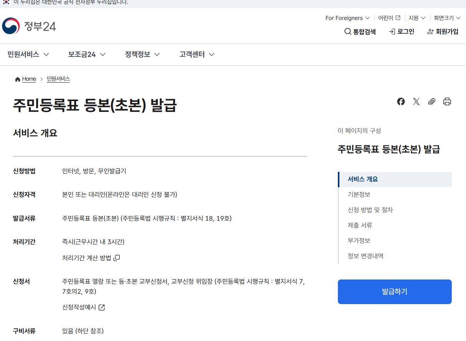
Task: Click the Home house icon in the breadcrumb
Action: point(17,79)
